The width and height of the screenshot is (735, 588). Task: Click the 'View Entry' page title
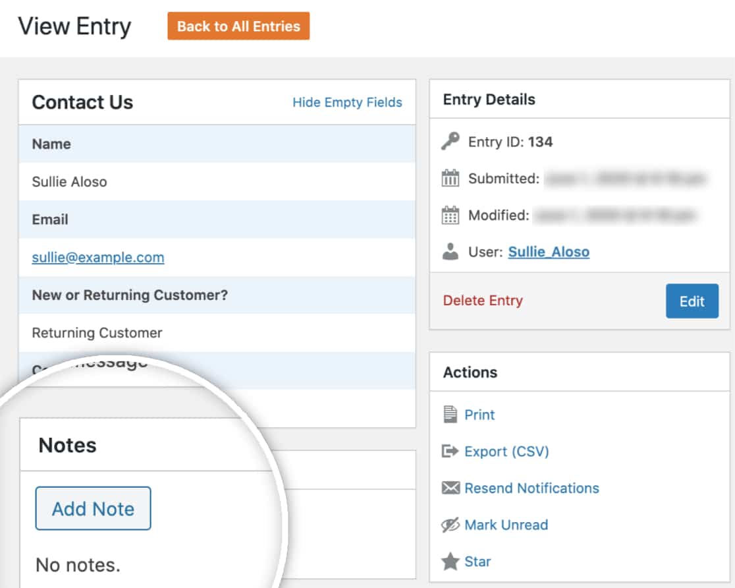(x=74, y=26)
